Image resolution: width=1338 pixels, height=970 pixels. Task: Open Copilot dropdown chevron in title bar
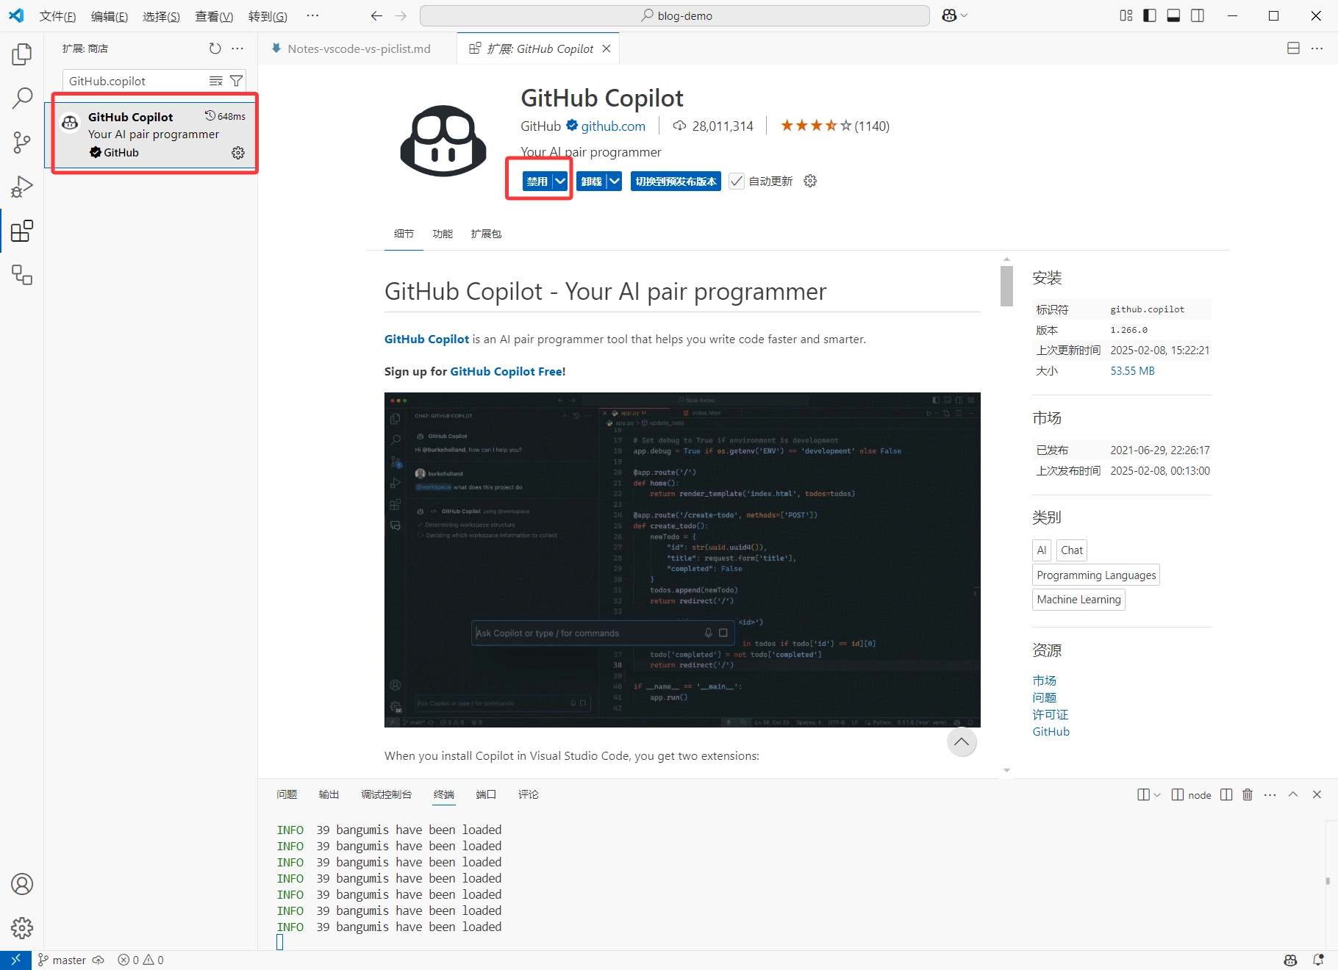point(965,15)
